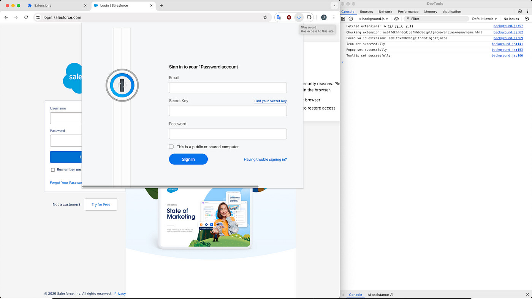Open DevTools customize three-dot menu

click(527, 11)
